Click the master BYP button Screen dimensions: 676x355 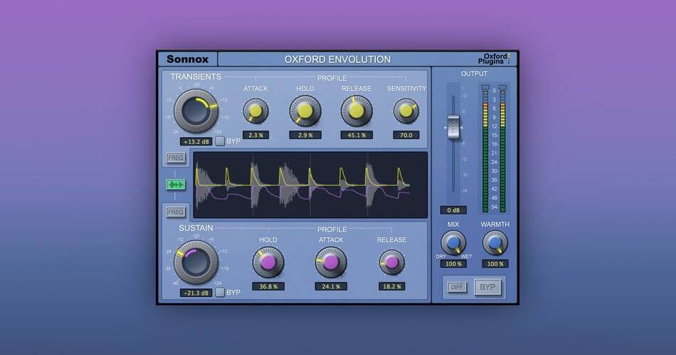click(487, 287)
